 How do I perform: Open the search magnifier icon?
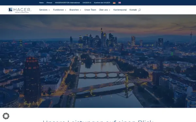click(139, 10)
